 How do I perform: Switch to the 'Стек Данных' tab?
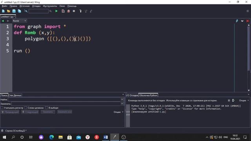point(15,95)
